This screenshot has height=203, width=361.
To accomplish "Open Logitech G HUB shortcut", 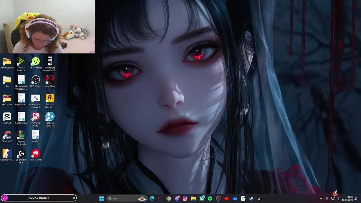I will pyautogui.click(x=21, y=156).
